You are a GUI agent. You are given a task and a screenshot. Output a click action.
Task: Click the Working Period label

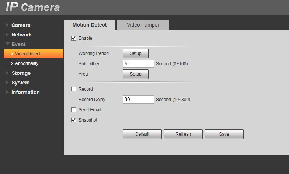tap(94, 53)
